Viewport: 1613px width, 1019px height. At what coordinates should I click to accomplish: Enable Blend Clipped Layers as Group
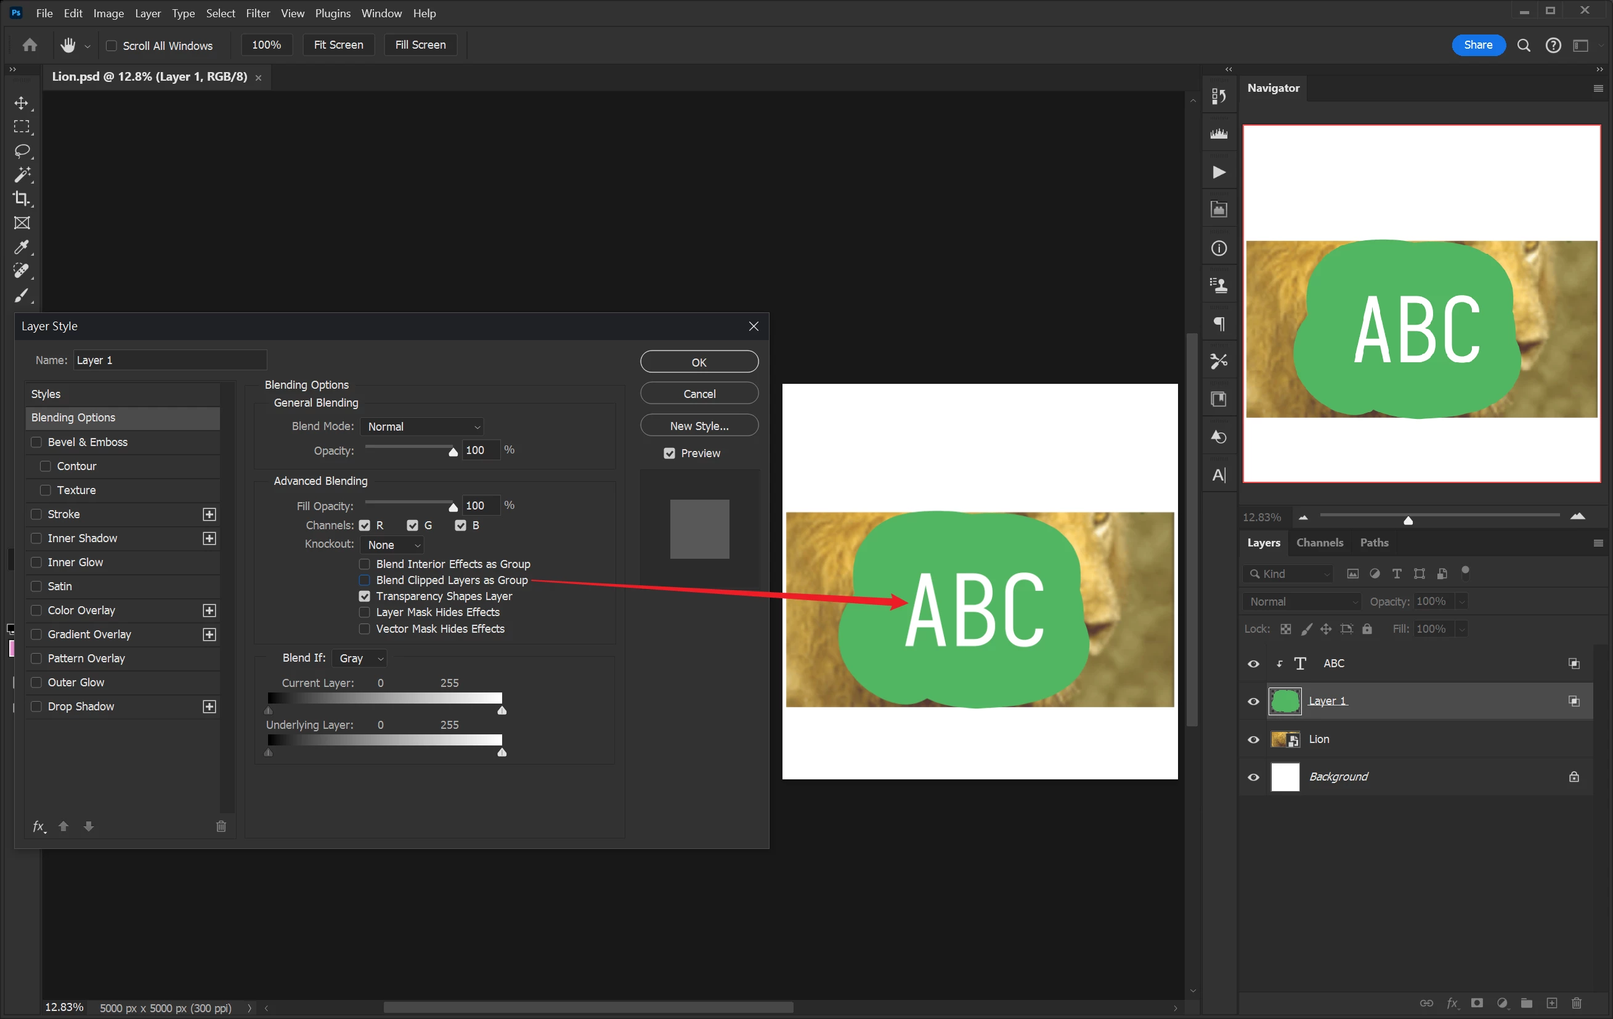tap(364, 580)
